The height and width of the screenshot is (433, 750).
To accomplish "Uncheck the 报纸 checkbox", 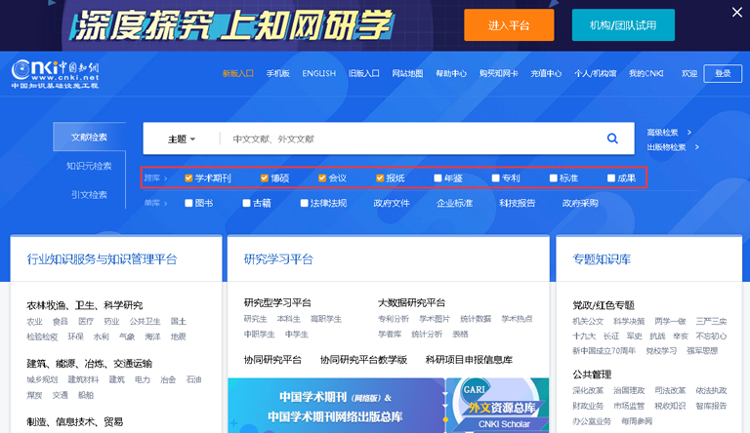I will click(380, 178).
